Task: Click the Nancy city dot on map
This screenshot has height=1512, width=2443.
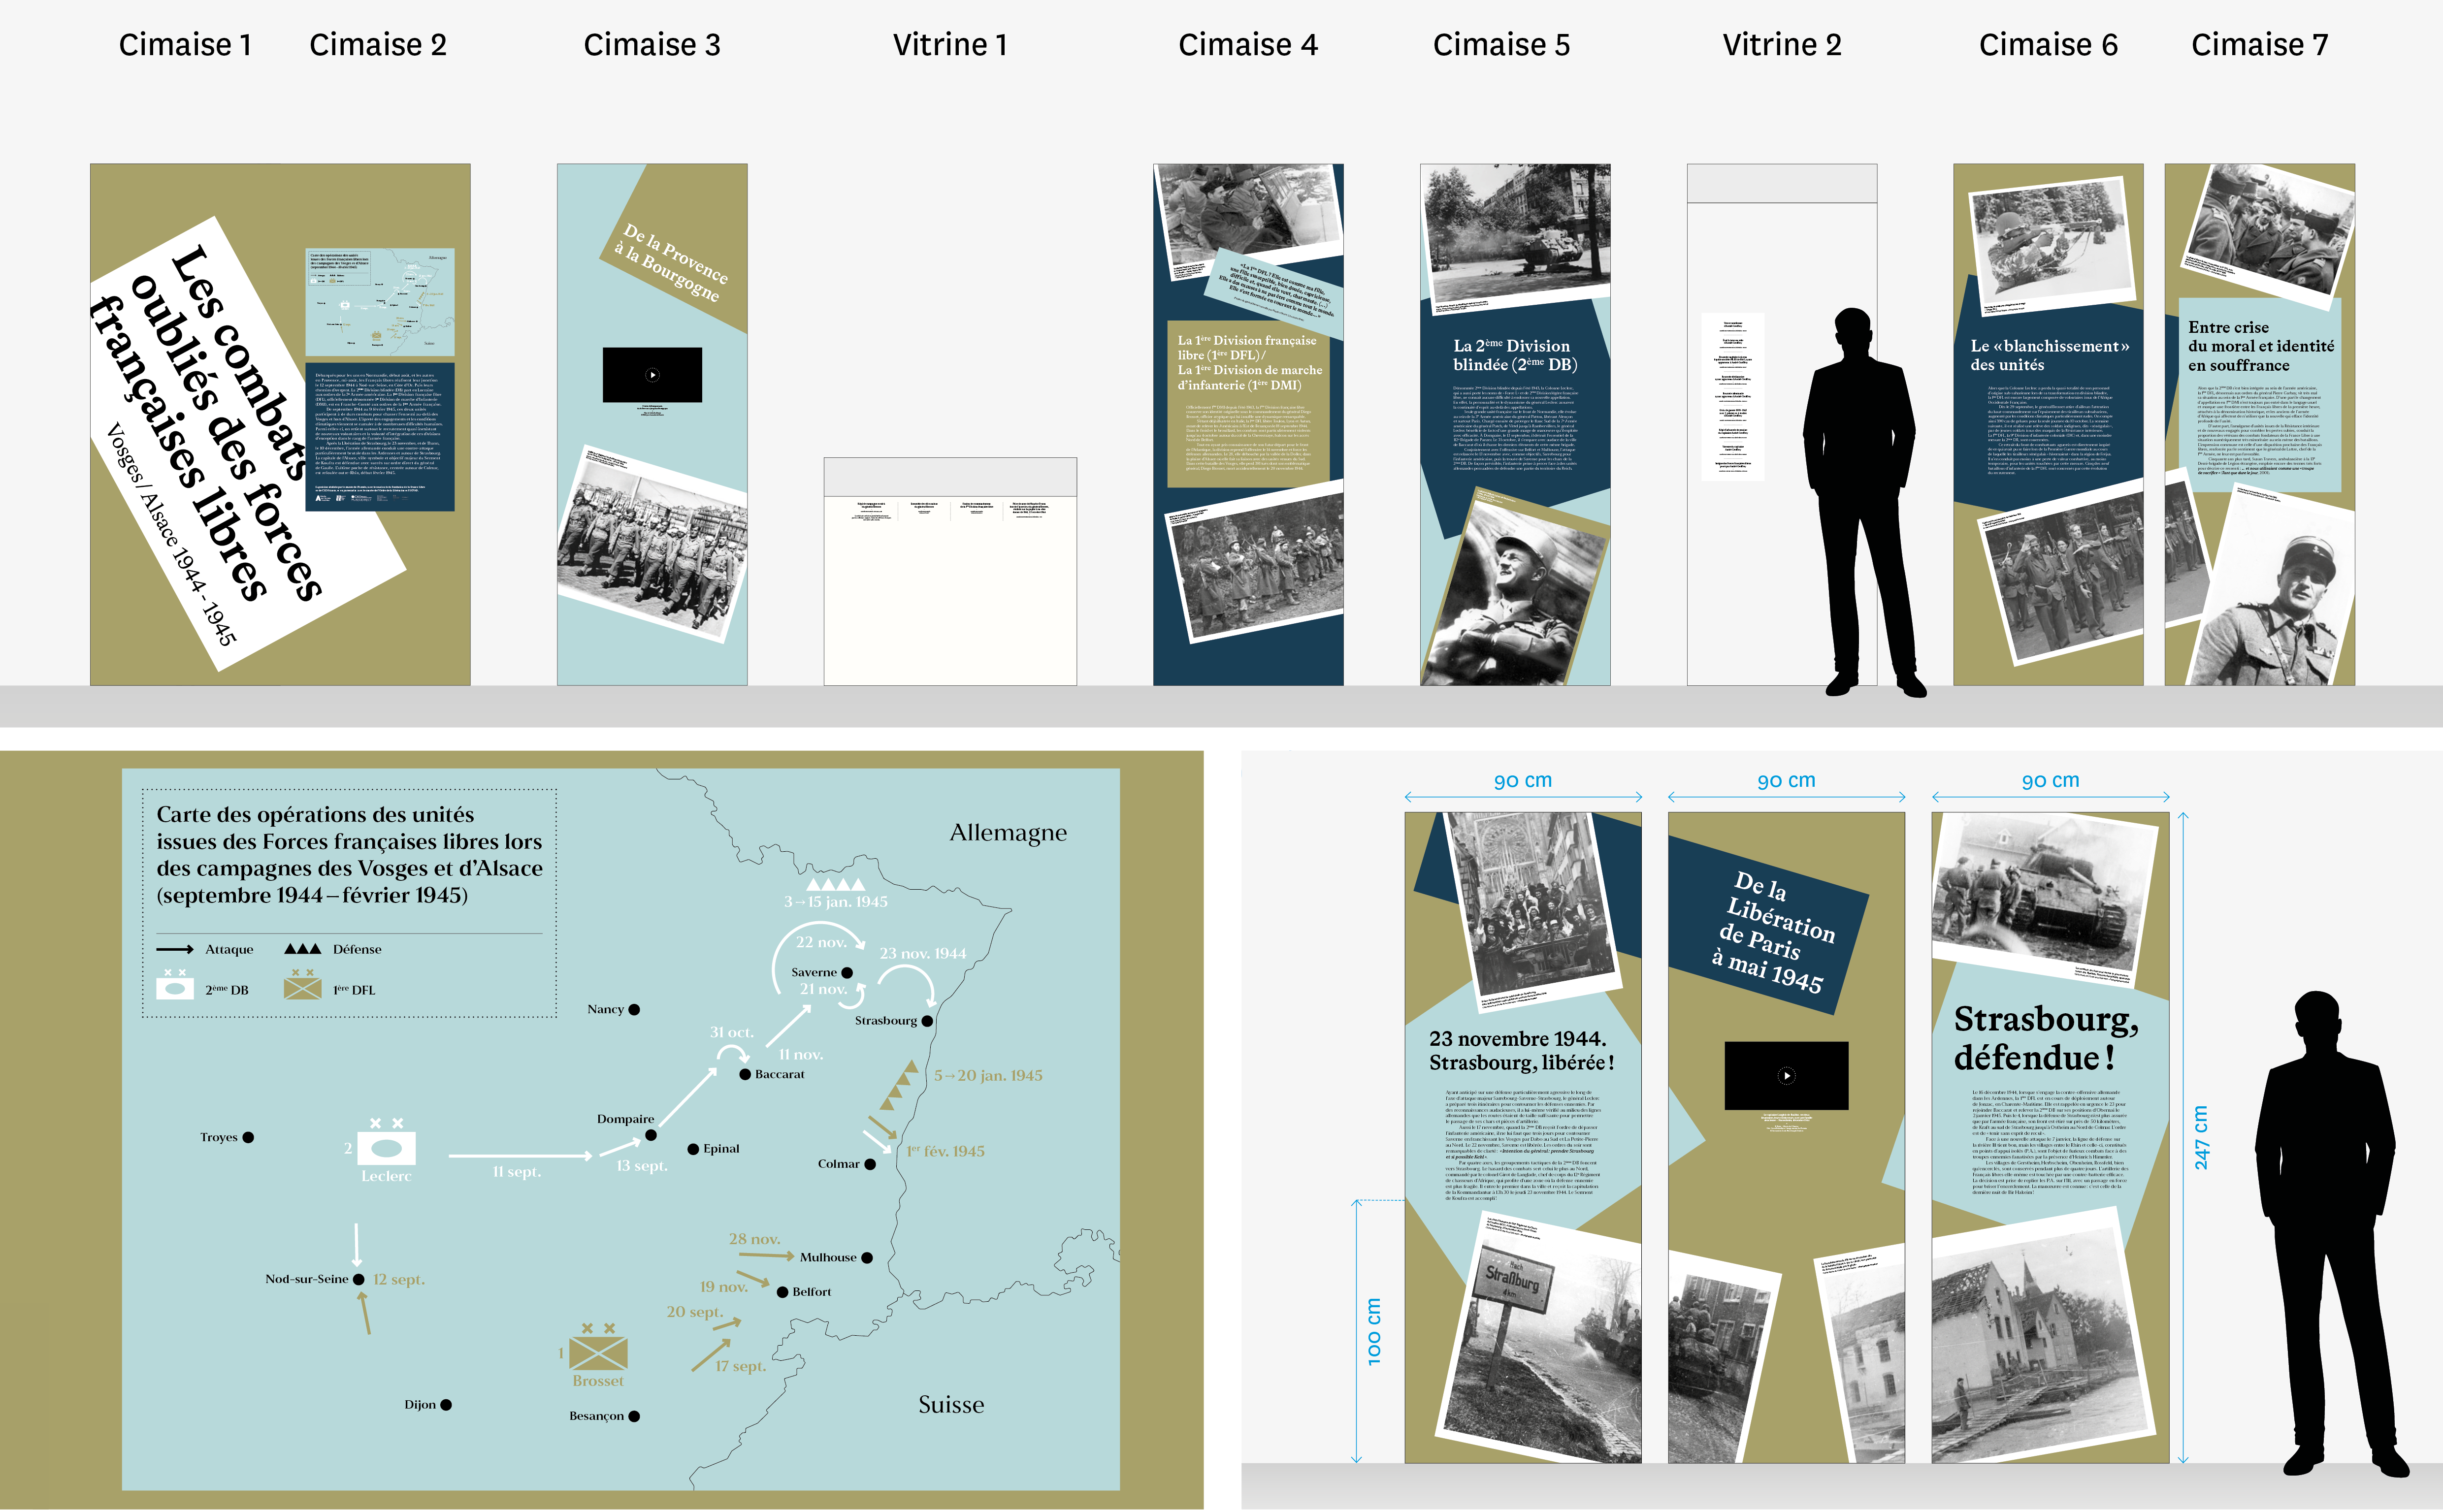Action: point(634,1010)
